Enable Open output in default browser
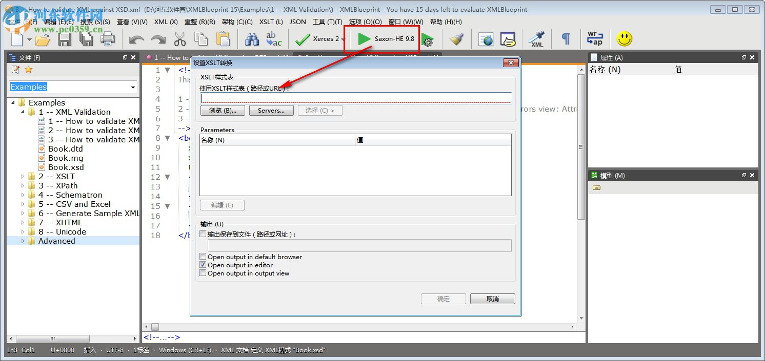Viewport: 765px width, 361px height. pyautogui.click(x=203, y=257)
